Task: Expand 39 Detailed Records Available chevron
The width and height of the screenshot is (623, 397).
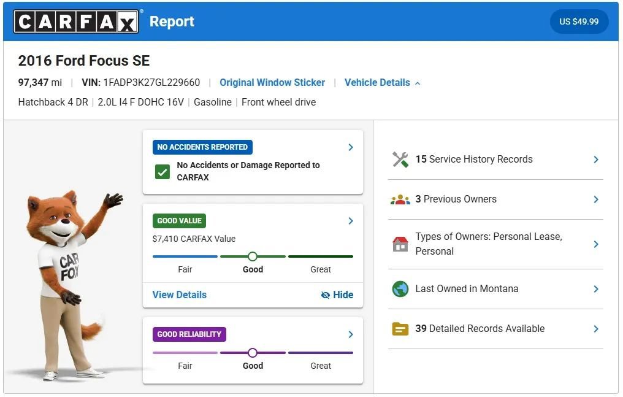Action: 596,329
